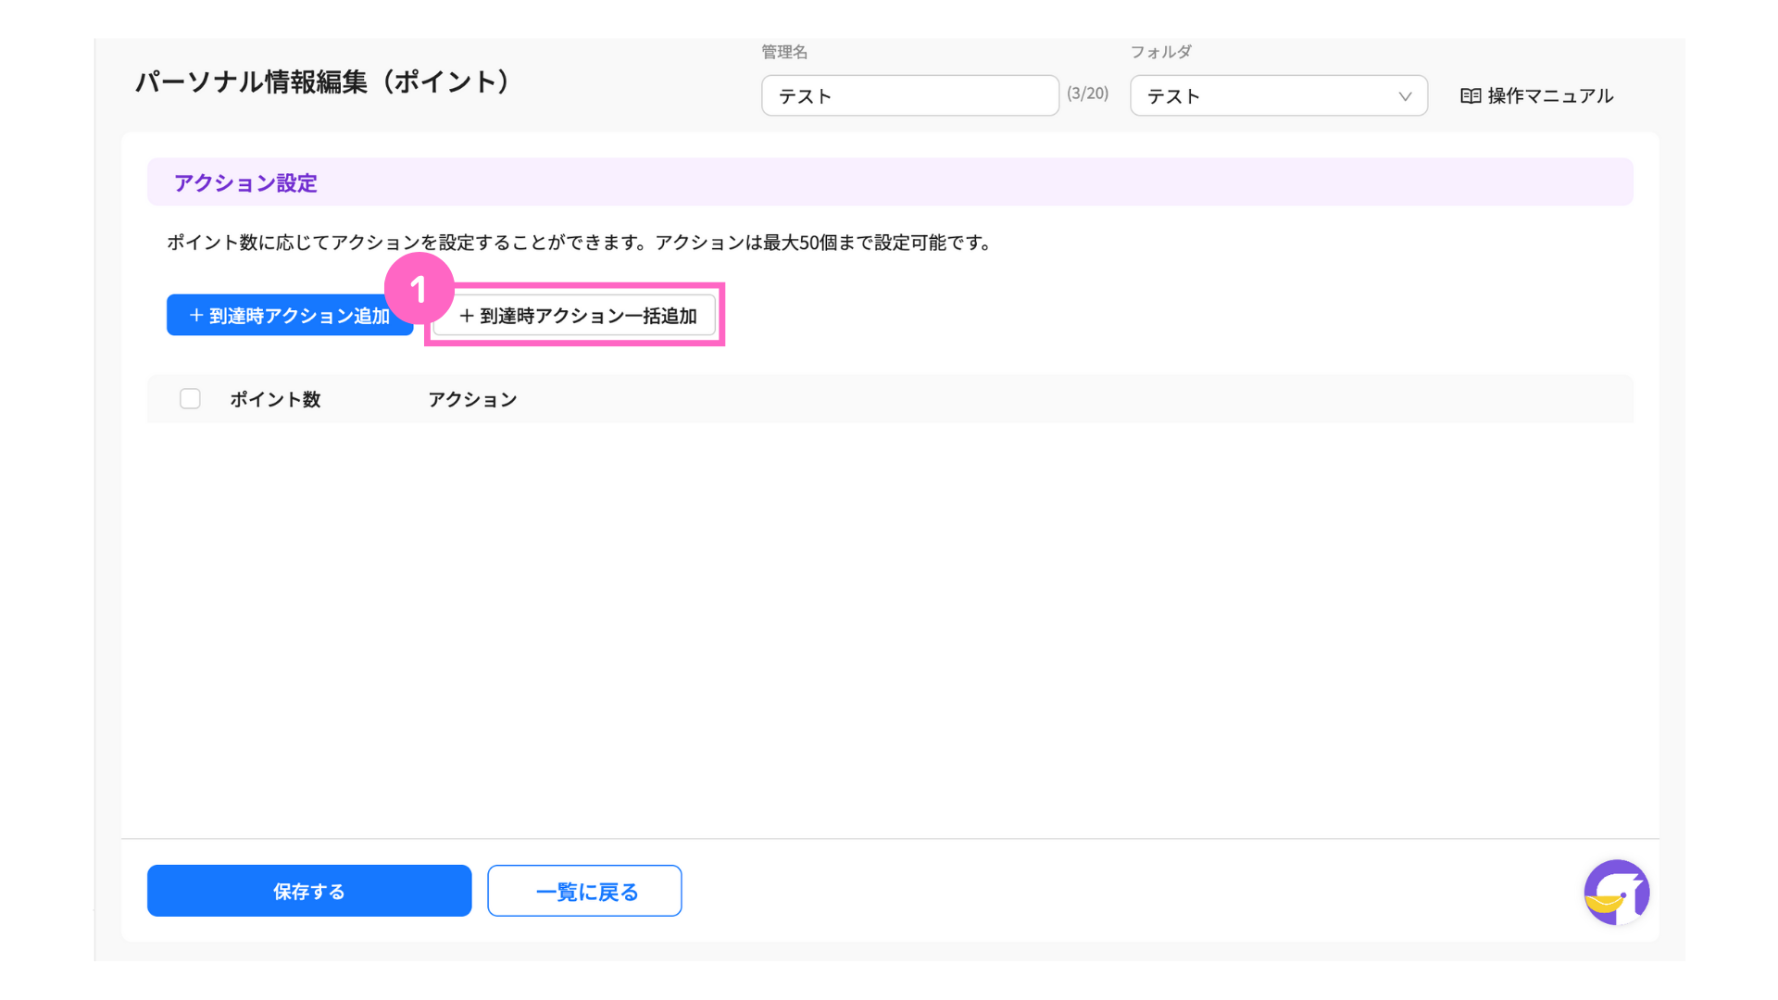Click the plus icon on 到達時アクション追加
Image resolution: width=1778 pixels, height=1000 pixels.
point(195,316)
